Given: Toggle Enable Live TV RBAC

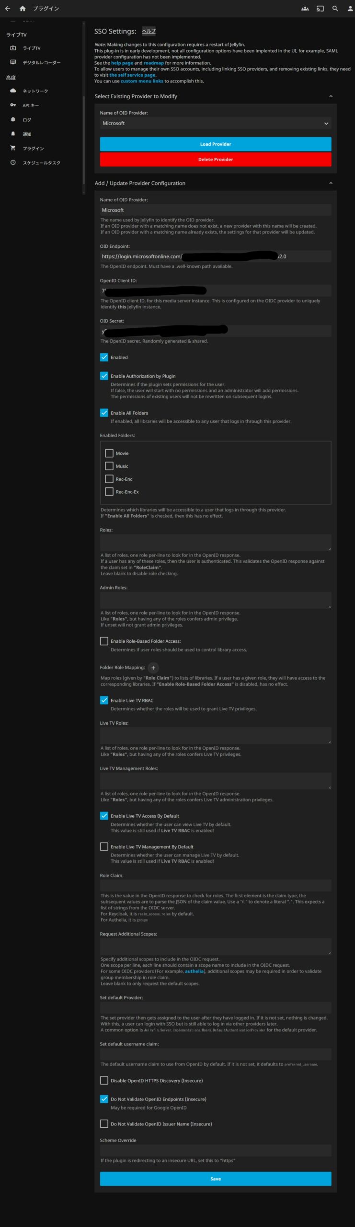Looking at the screenshot, I should [104, 700].
